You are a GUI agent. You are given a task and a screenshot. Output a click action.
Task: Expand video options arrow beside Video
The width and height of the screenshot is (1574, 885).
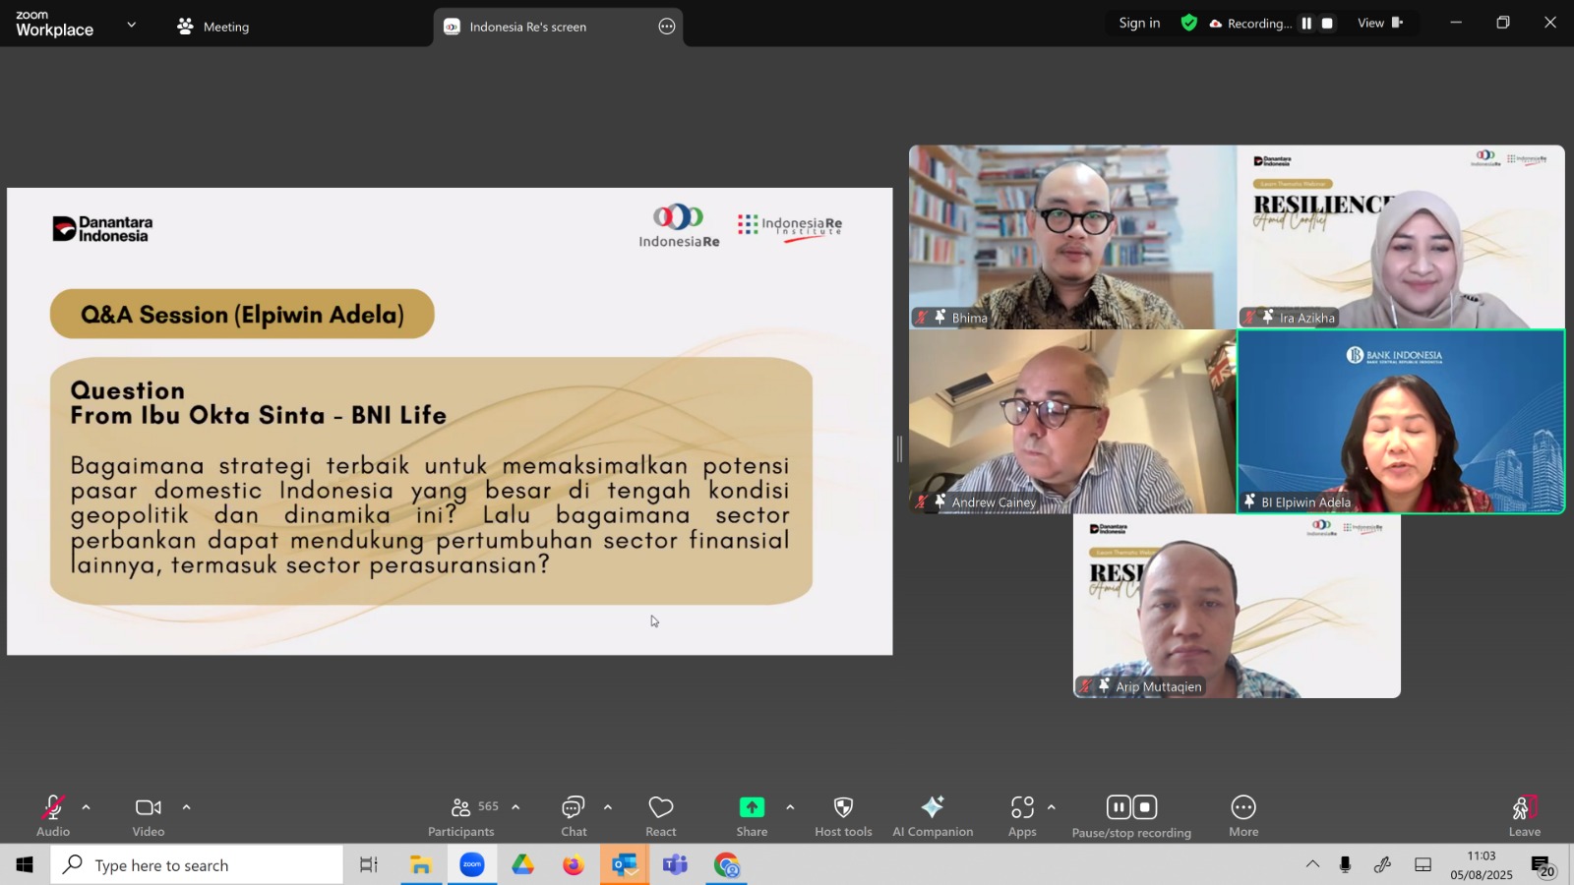(186, 807)
